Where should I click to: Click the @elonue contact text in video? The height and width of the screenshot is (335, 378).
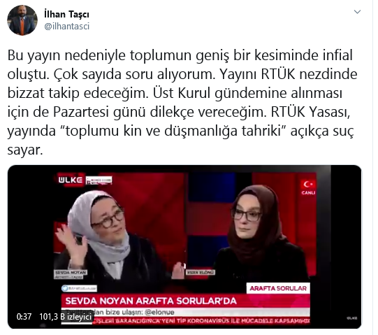coord(159,312)
